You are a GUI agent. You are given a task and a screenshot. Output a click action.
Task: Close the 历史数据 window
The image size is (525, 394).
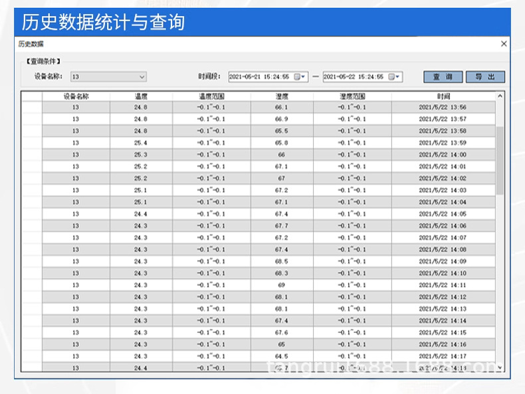point(504,44)
